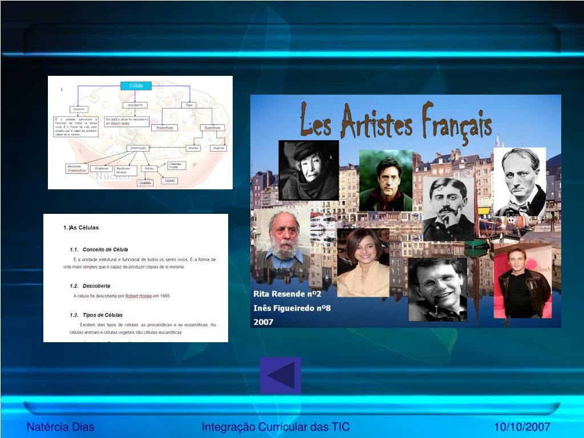Click the footer date '10/10/2007'

[522, 427]
